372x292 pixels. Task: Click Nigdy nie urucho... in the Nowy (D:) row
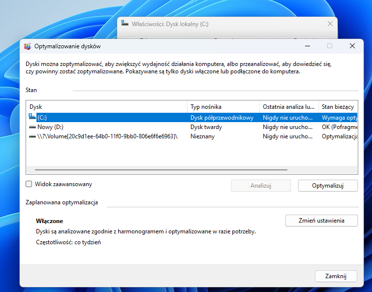tap(287, 127)
